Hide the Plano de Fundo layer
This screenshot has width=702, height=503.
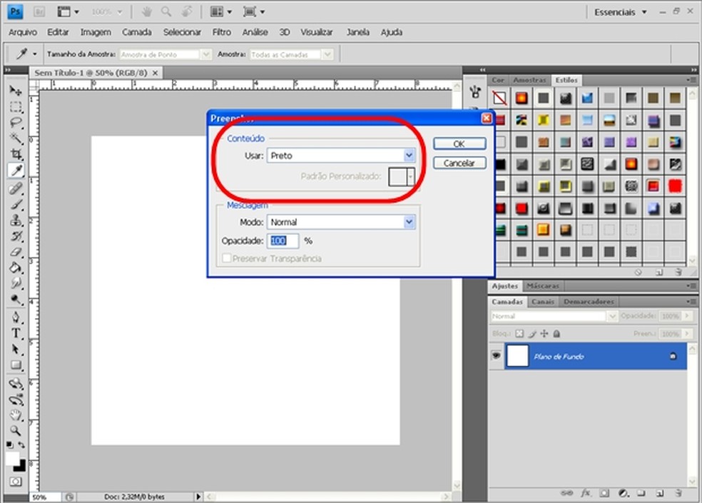[496, 356]
